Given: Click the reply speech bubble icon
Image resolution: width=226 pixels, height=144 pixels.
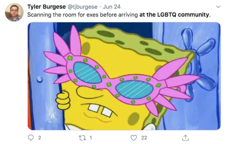Looking at the screenshot, I should point(31,138).
